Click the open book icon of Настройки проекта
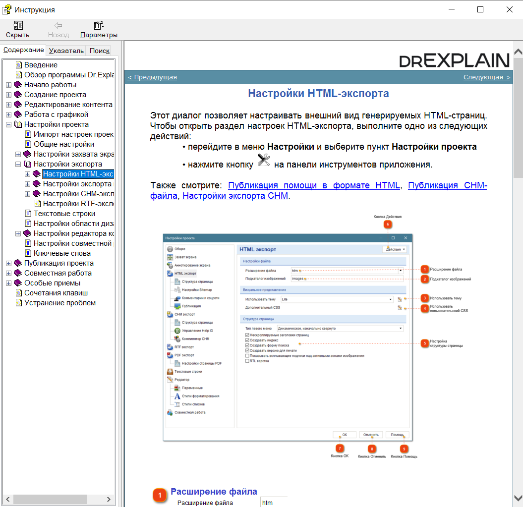Screen dimensions: 523x507 tap(18, 124)
